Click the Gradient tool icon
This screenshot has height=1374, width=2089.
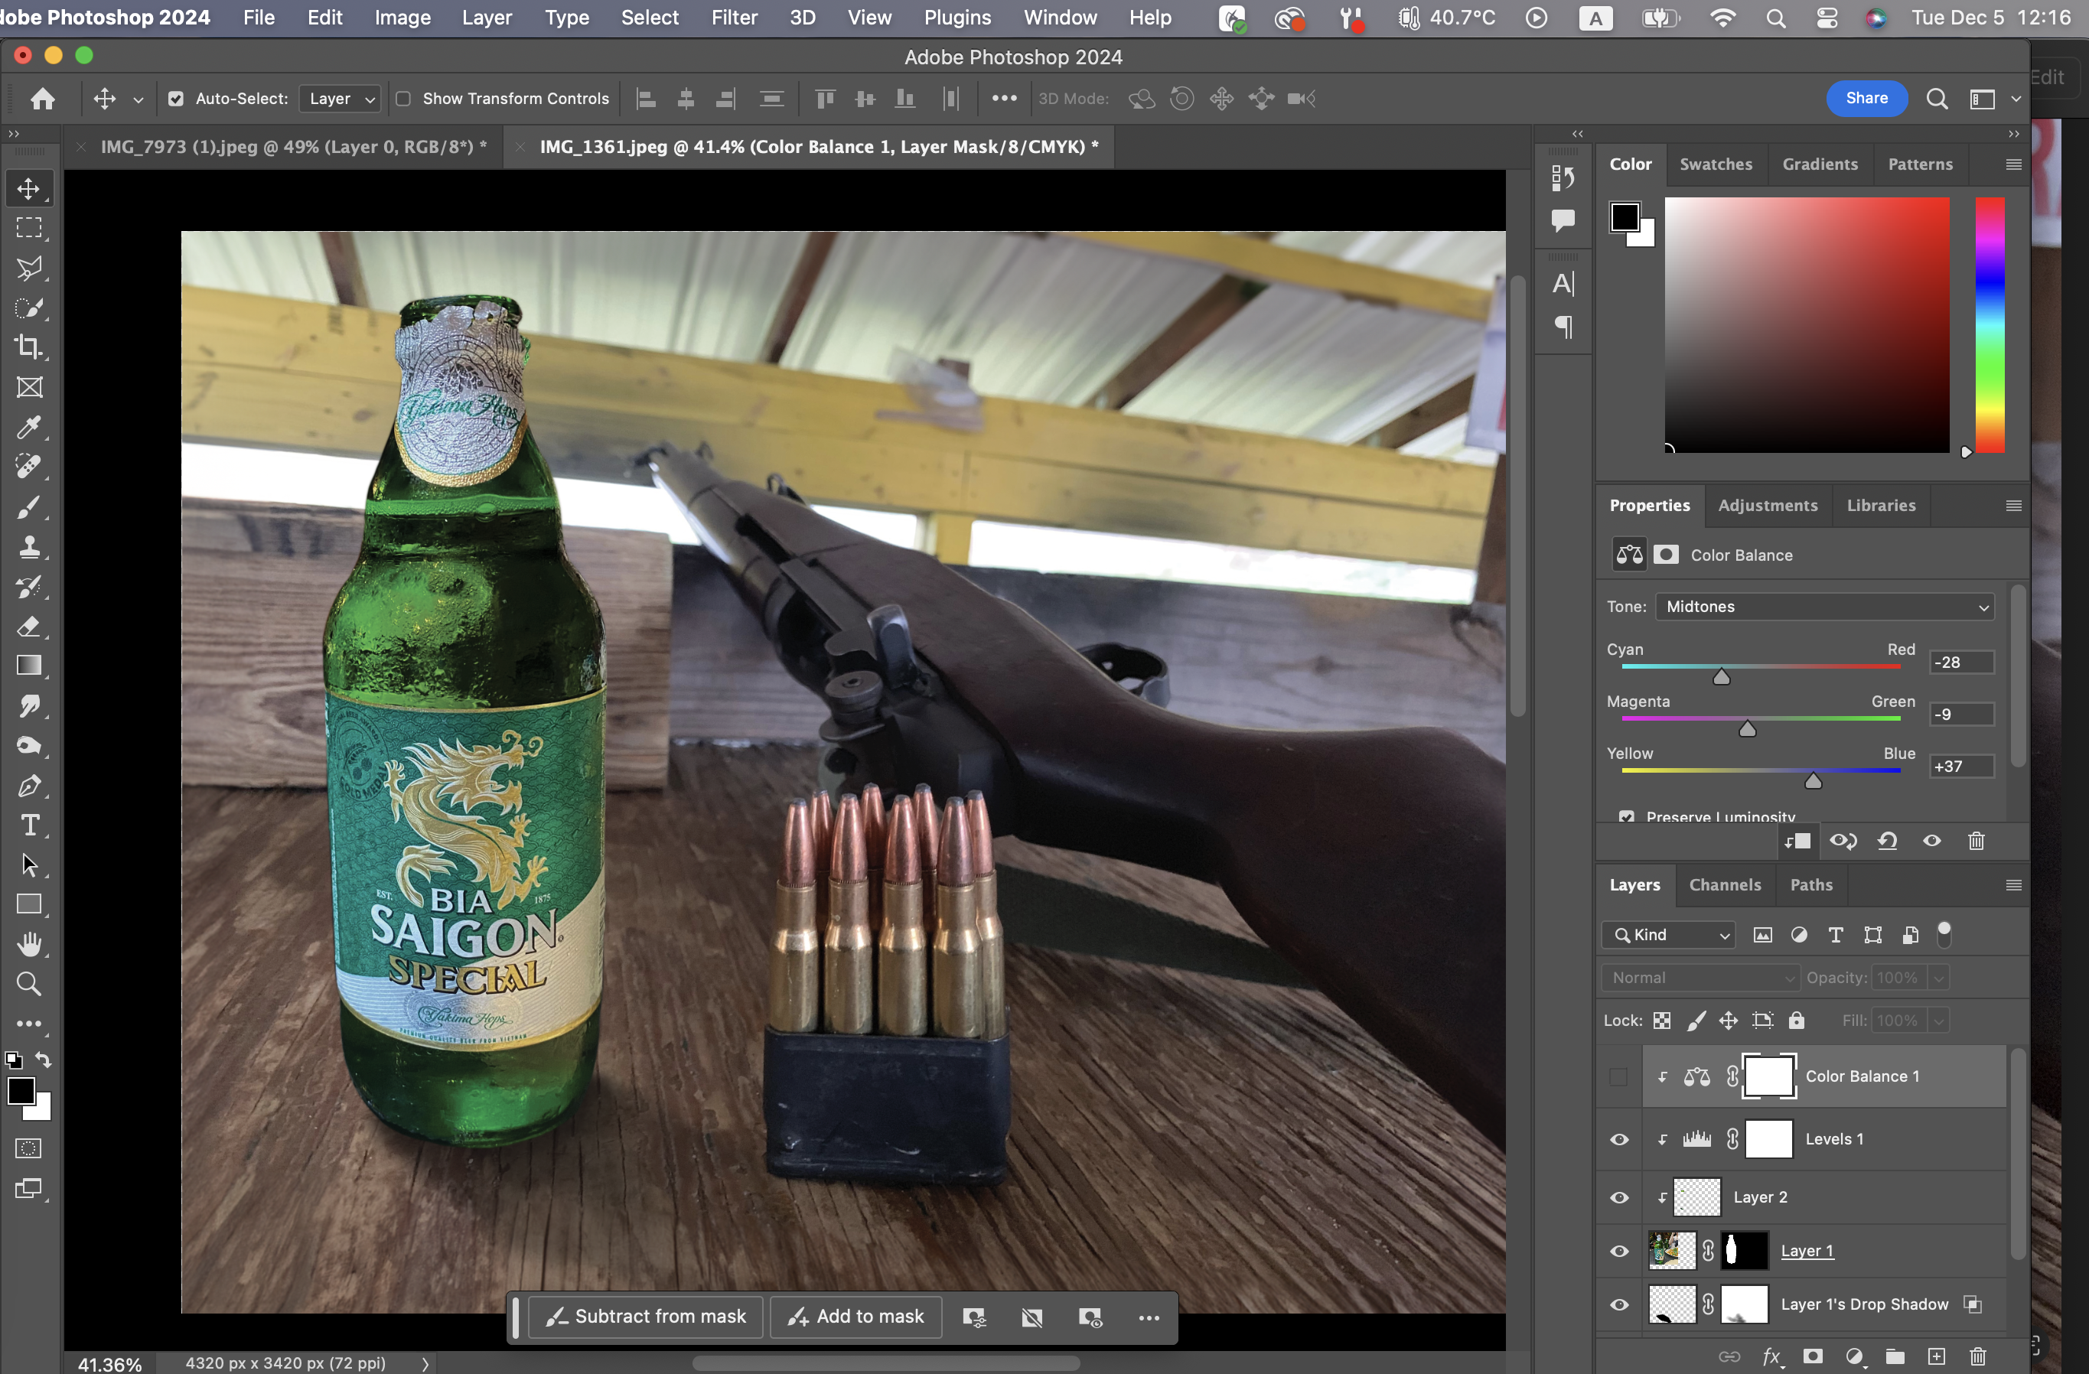click(x=29, y=666)
